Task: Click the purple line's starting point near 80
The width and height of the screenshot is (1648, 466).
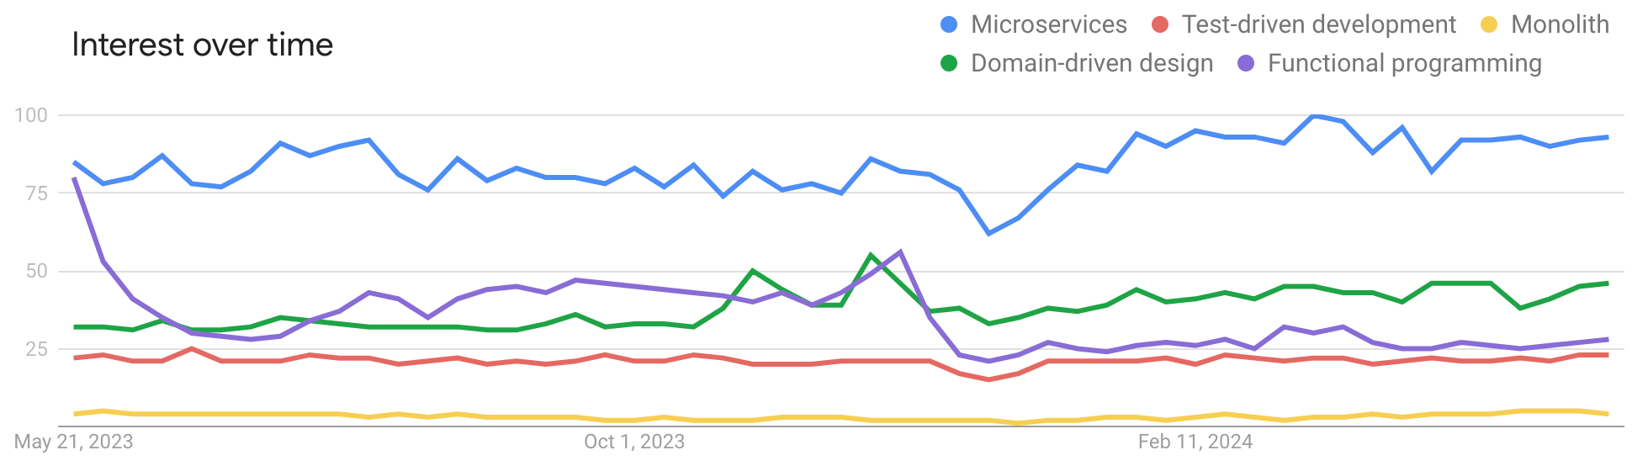Action: click(75, 178)
